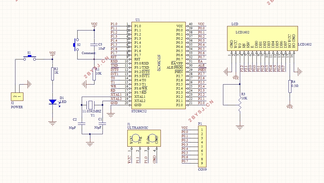The image size is (324, 183).
Task: Click the WR net label at pin 16
Action: pyautogui.click(x=113, y=86)
